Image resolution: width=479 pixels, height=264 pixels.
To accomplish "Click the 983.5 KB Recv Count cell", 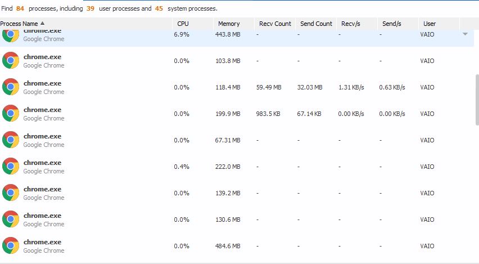I will (x=268, y=114).
